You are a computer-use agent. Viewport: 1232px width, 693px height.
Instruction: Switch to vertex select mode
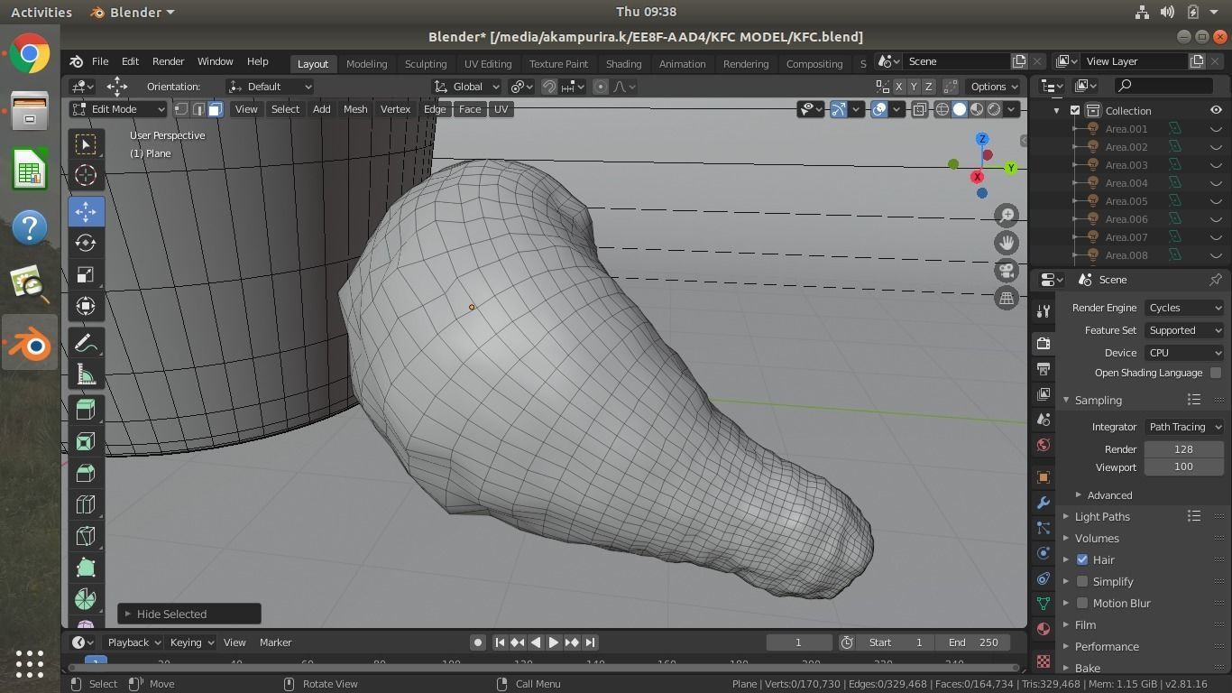point(181,109)
